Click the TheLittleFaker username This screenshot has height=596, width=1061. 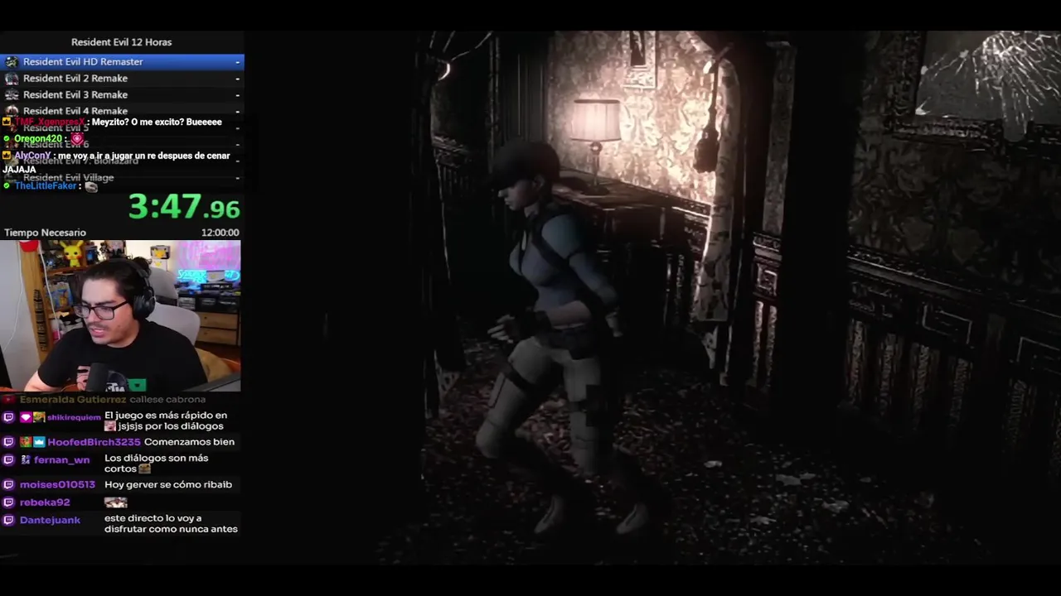click(x=46, y=186)
